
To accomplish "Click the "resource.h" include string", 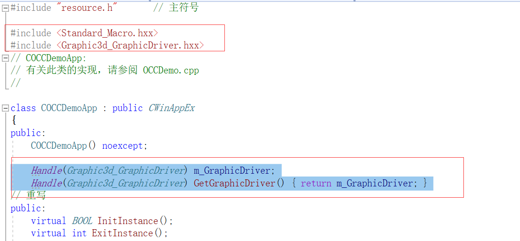I will pyautogui.click(x=87, y=8).
